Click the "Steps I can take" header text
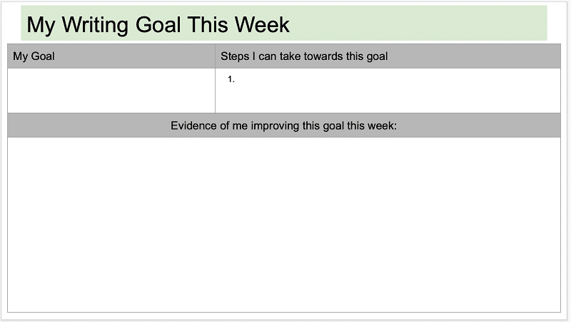 coord(304,56)
